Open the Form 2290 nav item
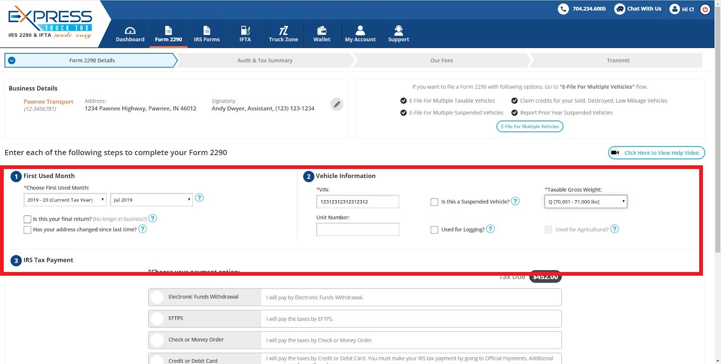 (169, 34)
